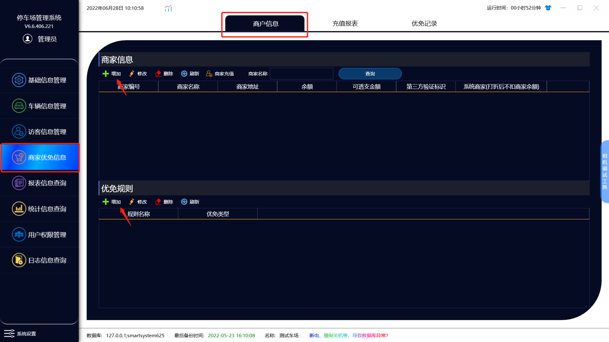The width and height of the screenshot is (609, 342).
Task: Minimize the parking management window
Action: coord(563,8)
